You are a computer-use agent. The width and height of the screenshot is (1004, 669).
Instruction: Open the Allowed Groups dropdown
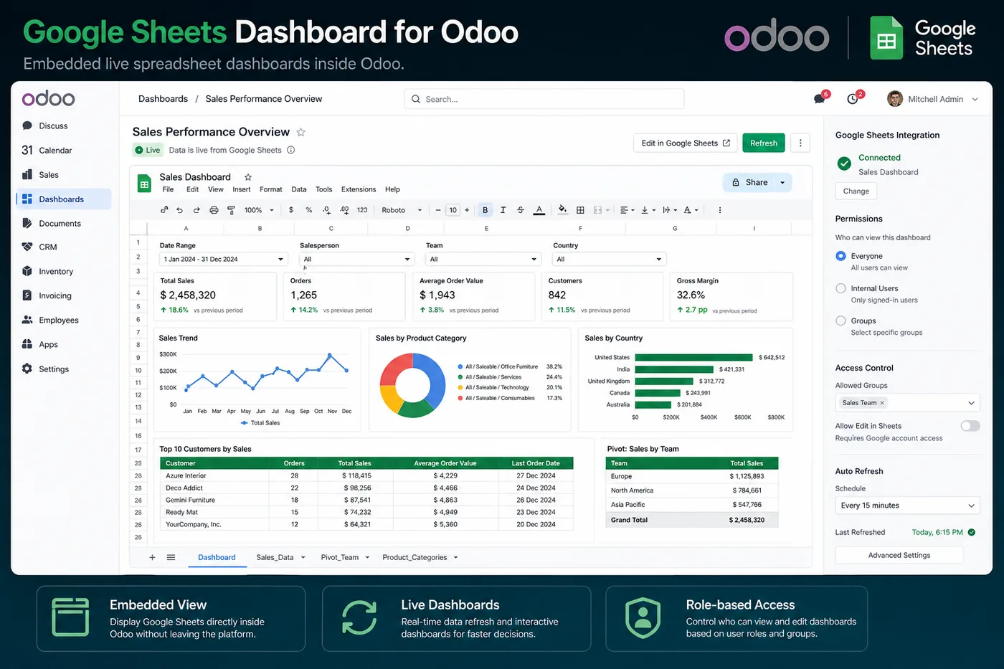pos(907,403)
